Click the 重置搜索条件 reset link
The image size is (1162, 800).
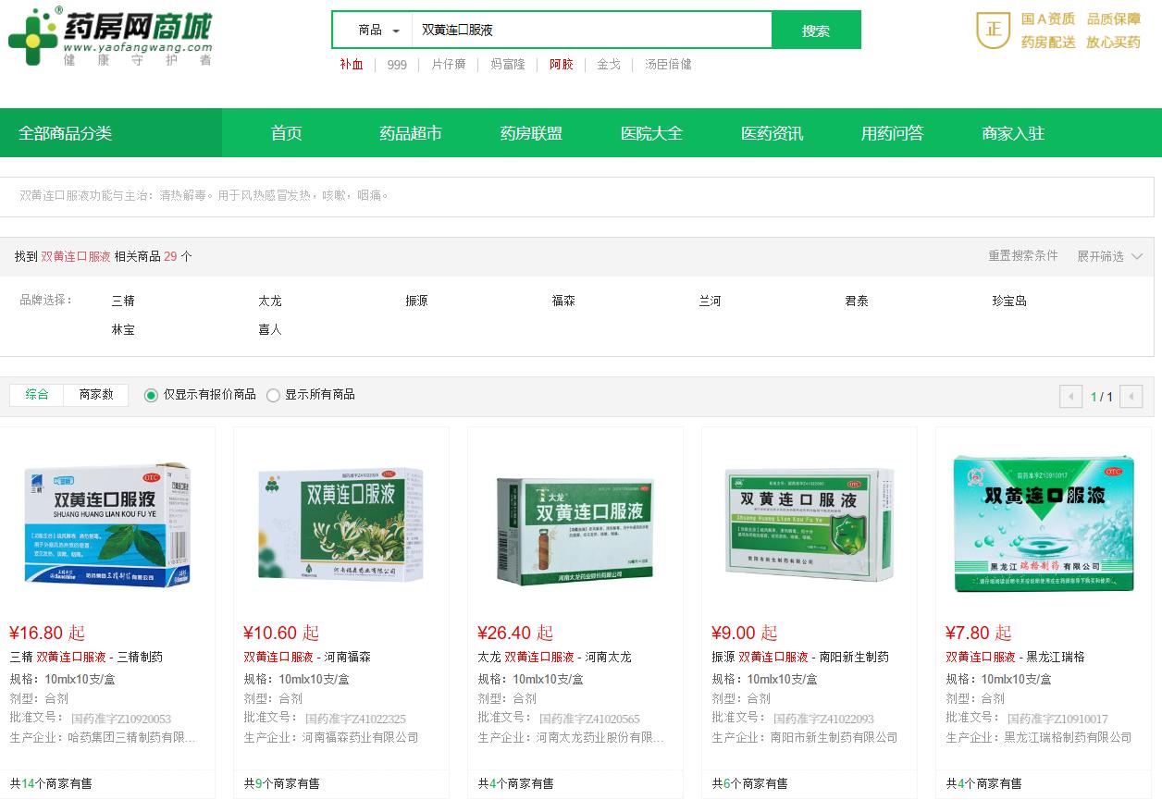1022,256
